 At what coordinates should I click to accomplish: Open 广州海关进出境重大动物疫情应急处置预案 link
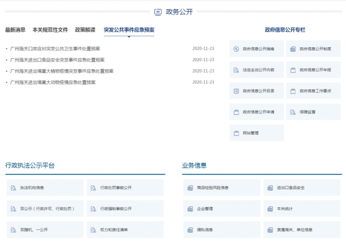tap(52, 82)
